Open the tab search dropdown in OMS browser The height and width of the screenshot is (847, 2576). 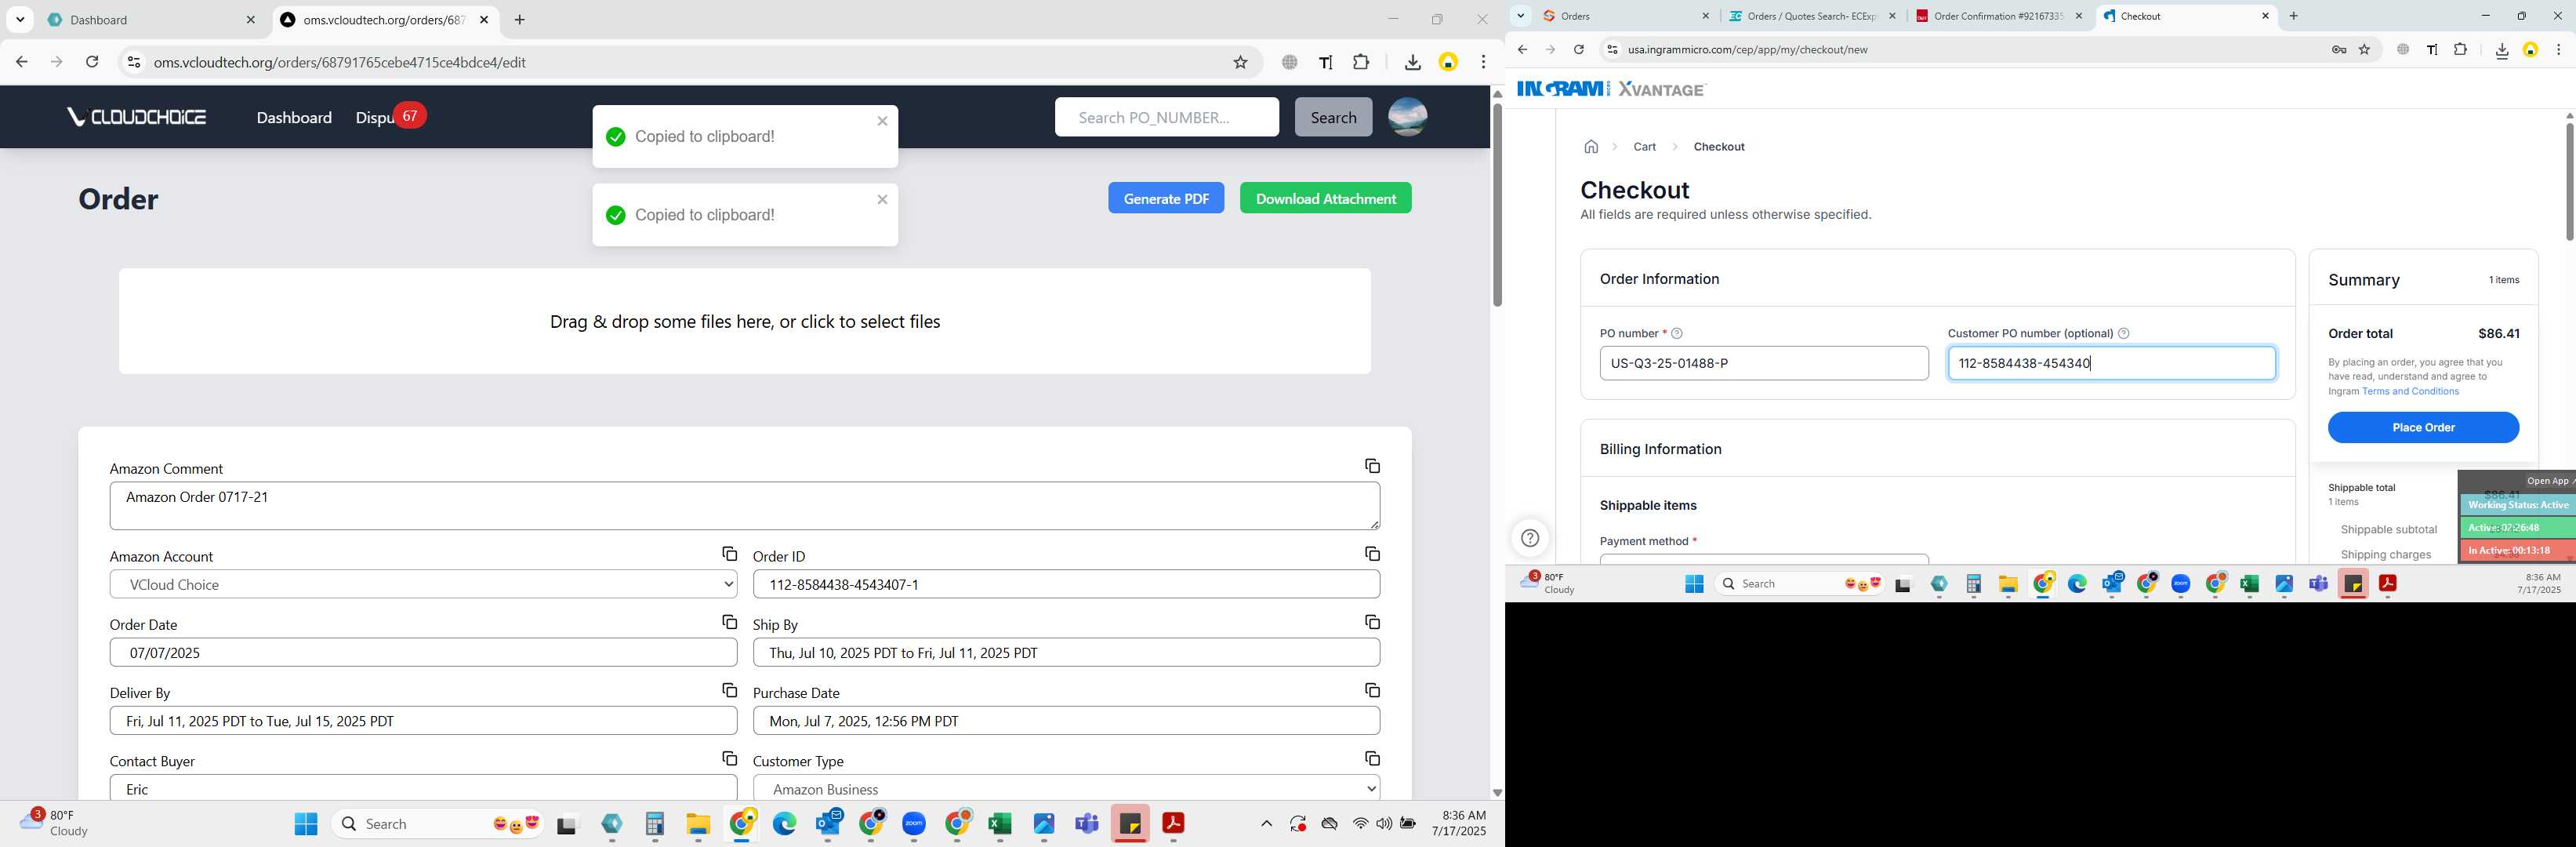[x=20, y=19]
